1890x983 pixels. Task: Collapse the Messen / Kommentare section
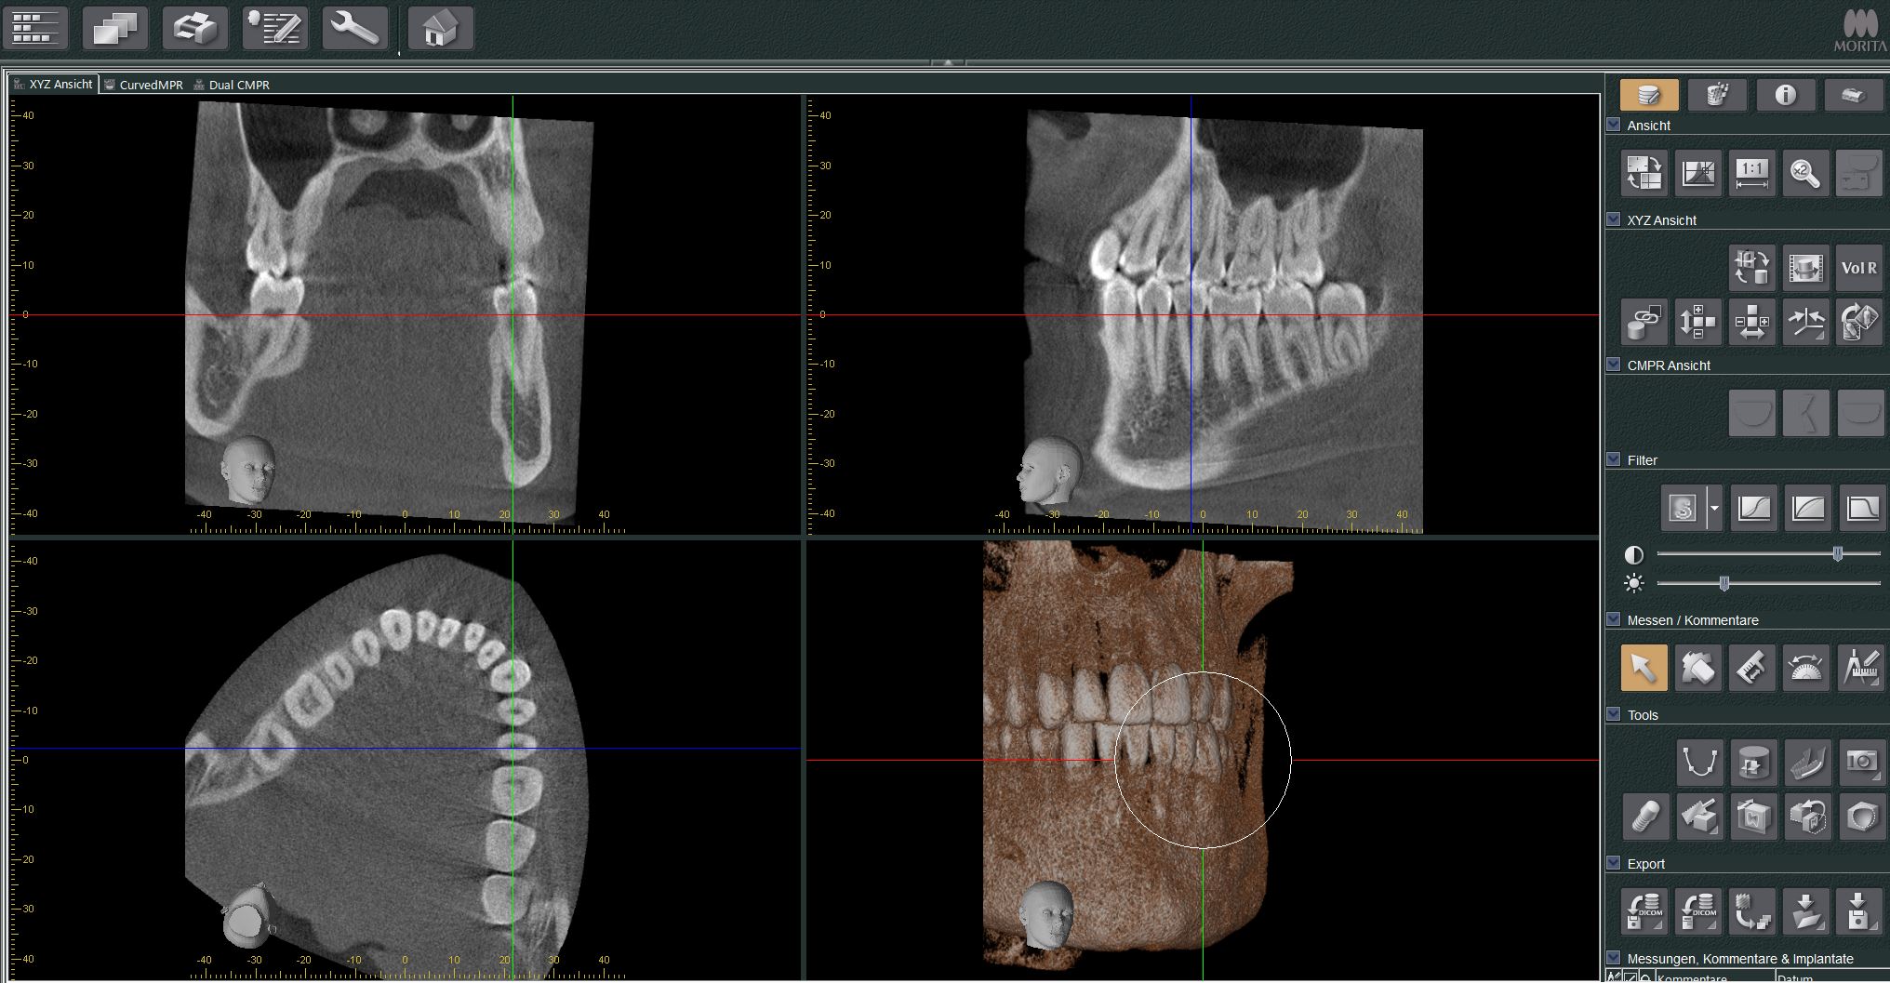coord(1614,619)
